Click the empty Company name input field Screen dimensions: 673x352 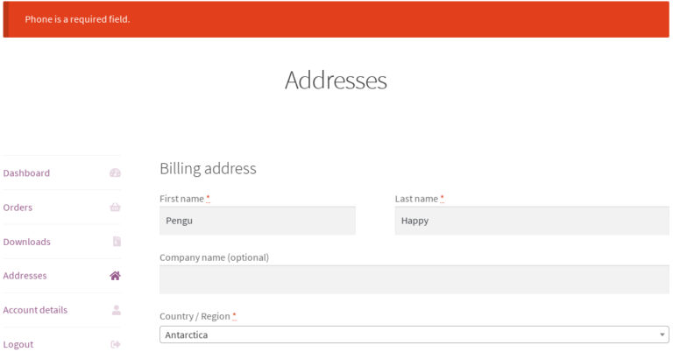click(x=414, y=279)
